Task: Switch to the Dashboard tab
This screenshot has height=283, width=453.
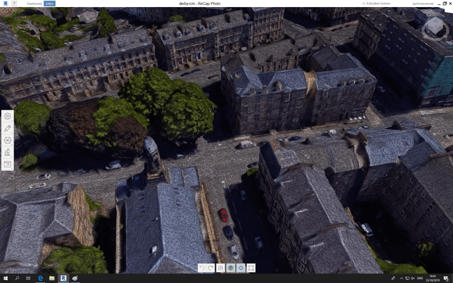Action: point(34,4)
